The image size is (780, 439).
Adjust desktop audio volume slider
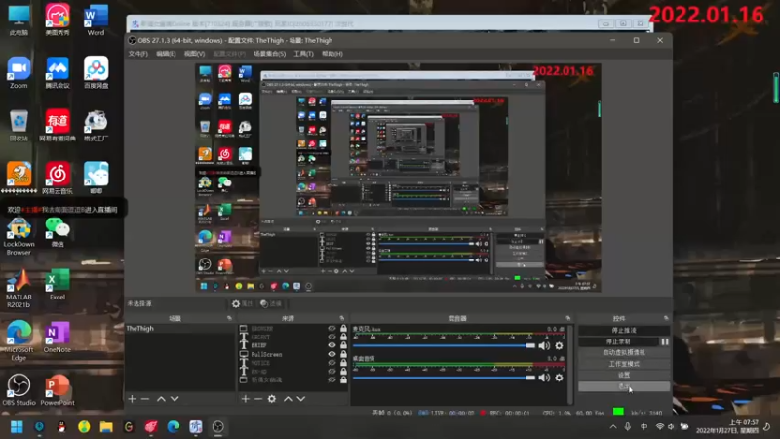click(x=444, y=378)
